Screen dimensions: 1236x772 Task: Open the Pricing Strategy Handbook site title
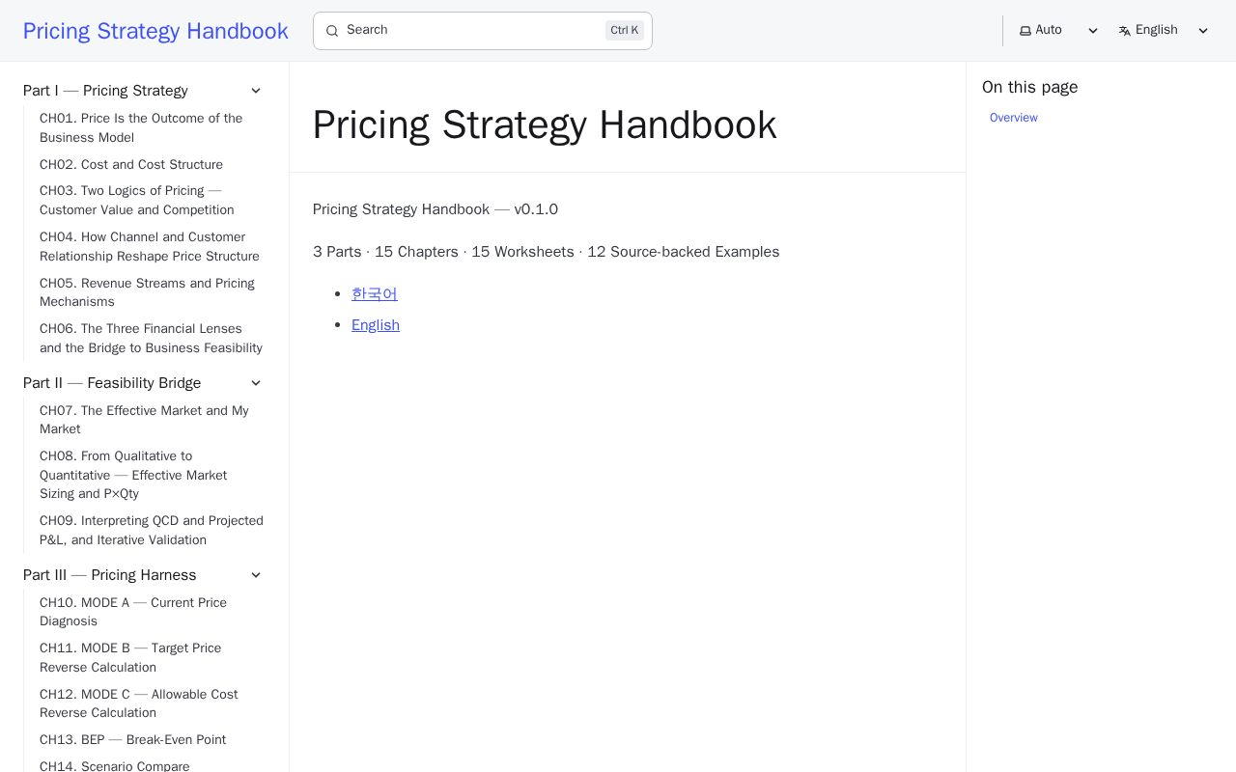coord(155,31)
